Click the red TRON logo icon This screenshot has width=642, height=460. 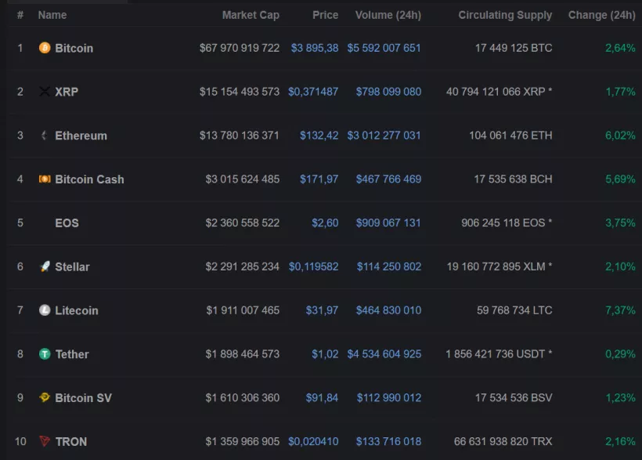(x=45, y=442)
